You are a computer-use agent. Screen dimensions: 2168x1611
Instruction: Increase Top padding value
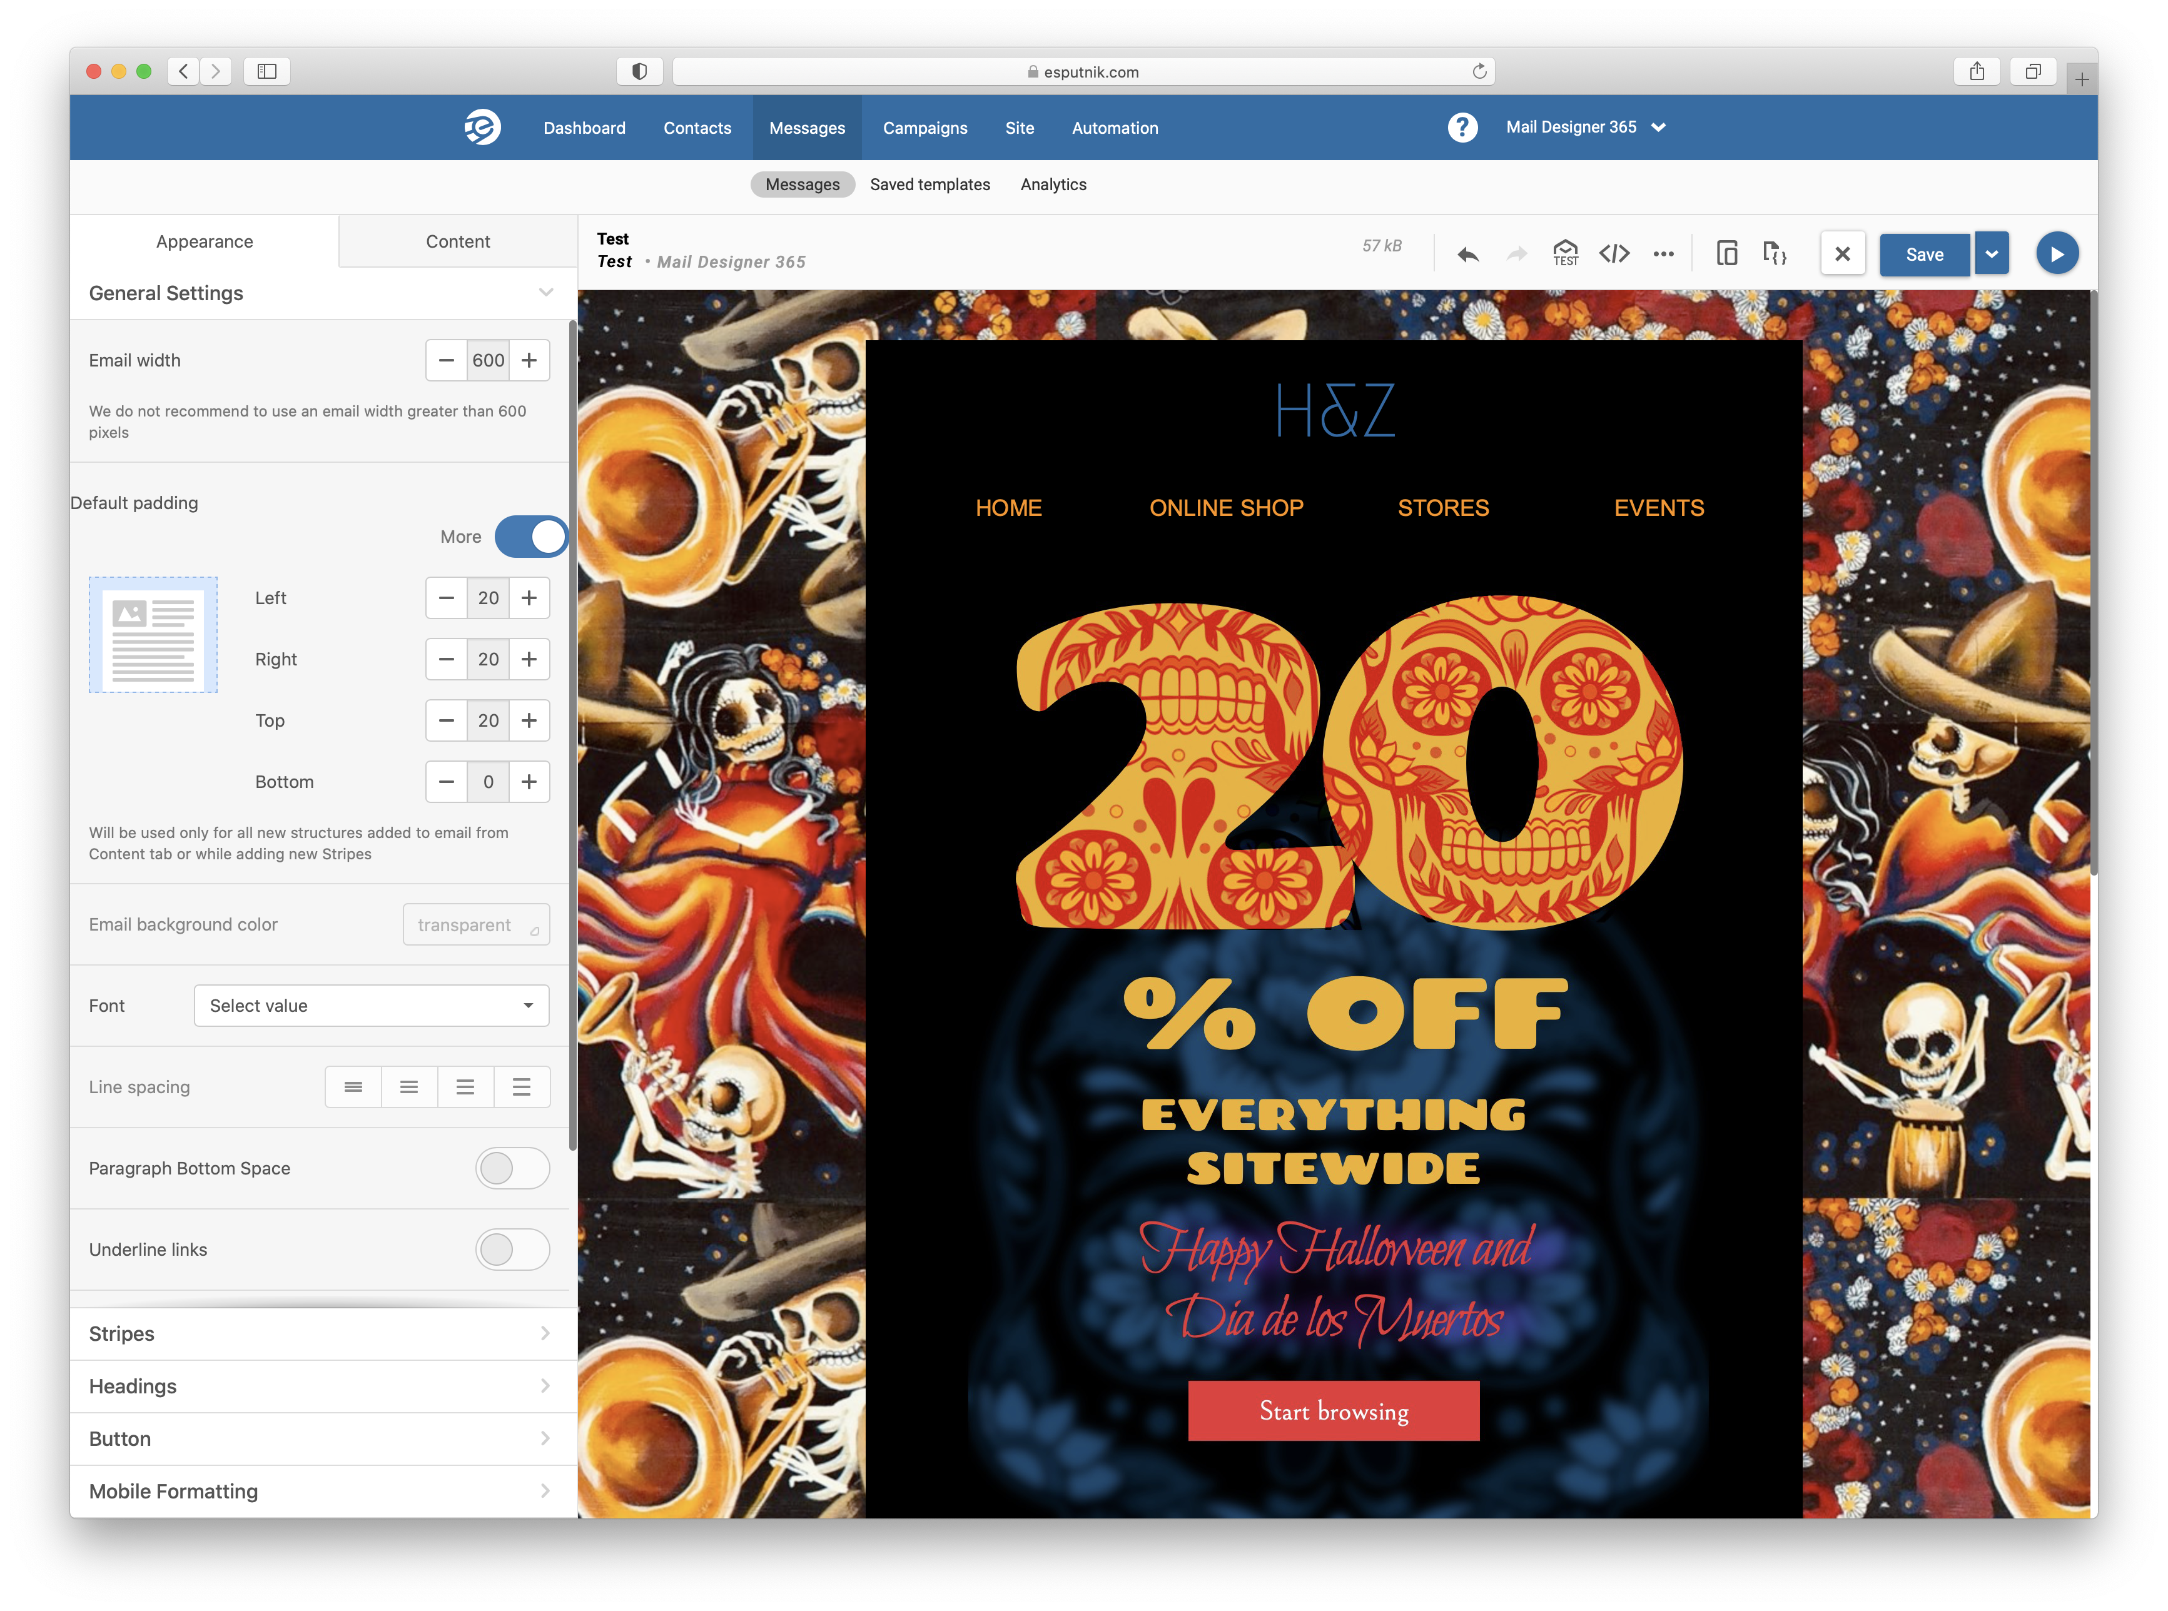click(x=530, y=720)
